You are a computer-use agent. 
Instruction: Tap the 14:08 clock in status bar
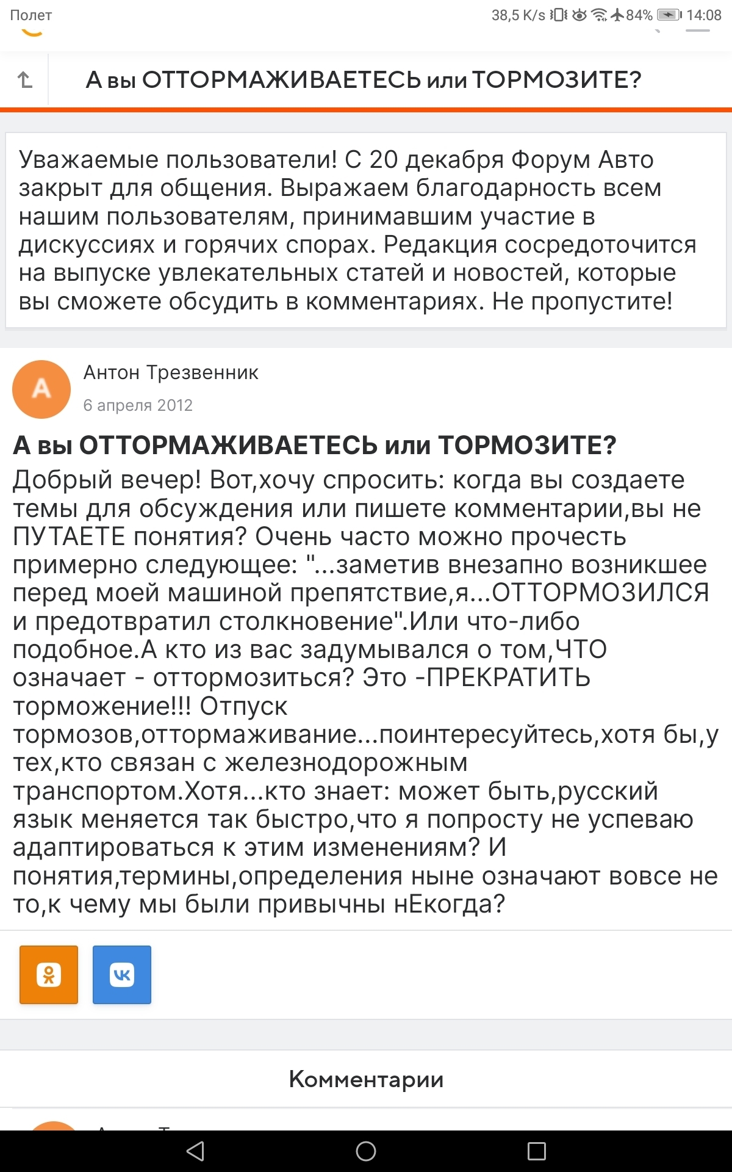pyautogui.click(x=704, y=15)
